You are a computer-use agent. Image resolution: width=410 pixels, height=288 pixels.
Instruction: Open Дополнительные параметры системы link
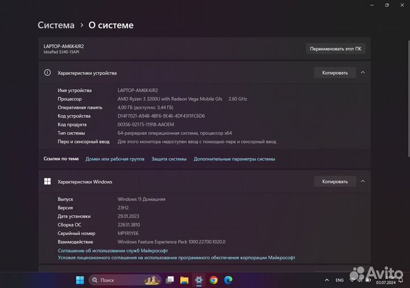pyautogui.click(x=234, y=159)
